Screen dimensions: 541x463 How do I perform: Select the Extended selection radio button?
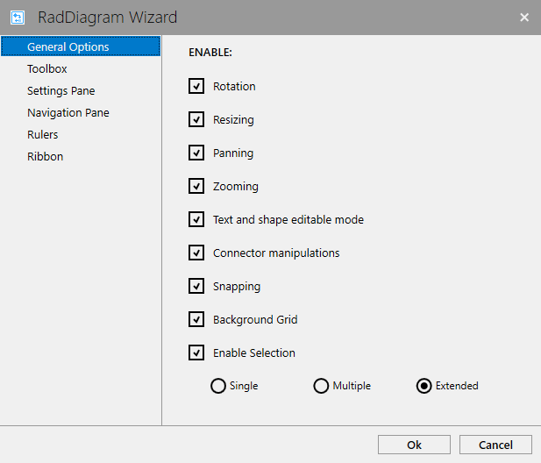pos(424,386)
